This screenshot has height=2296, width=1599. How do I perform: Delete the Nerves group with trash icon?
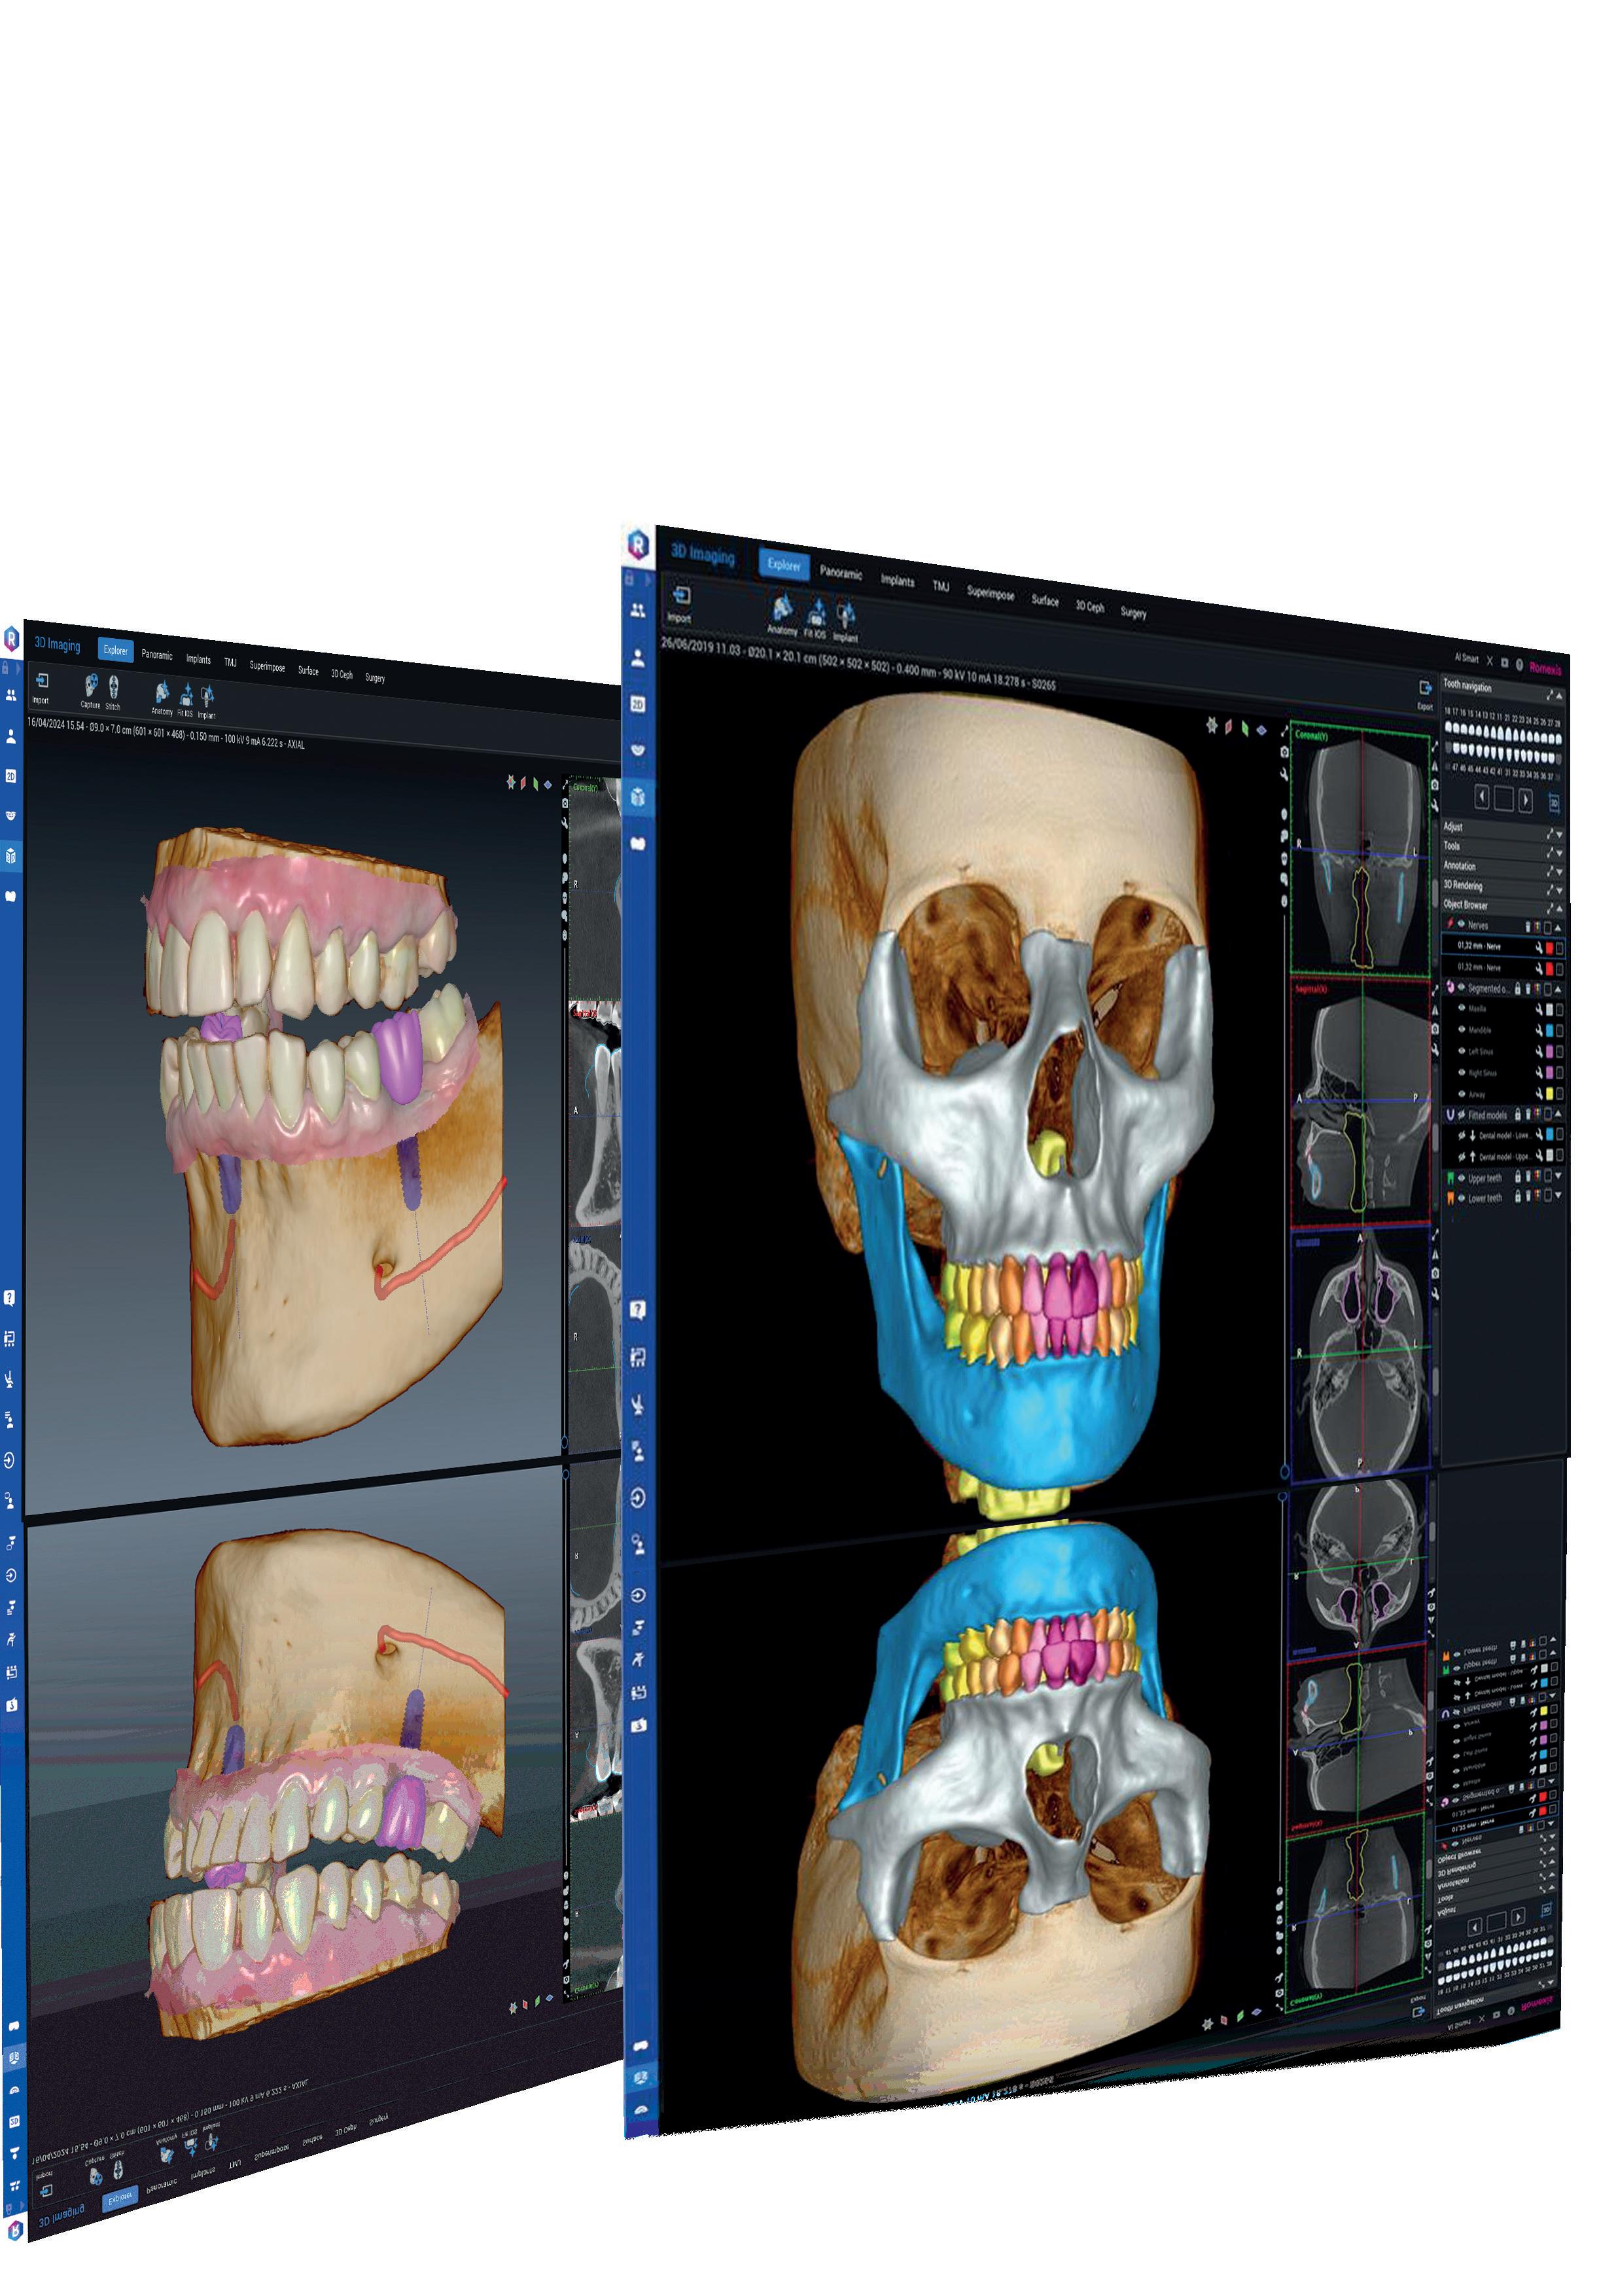[1527, 927]
